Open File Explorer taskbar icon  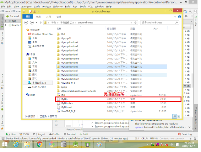pyautogui.click(x=27, y=144)
